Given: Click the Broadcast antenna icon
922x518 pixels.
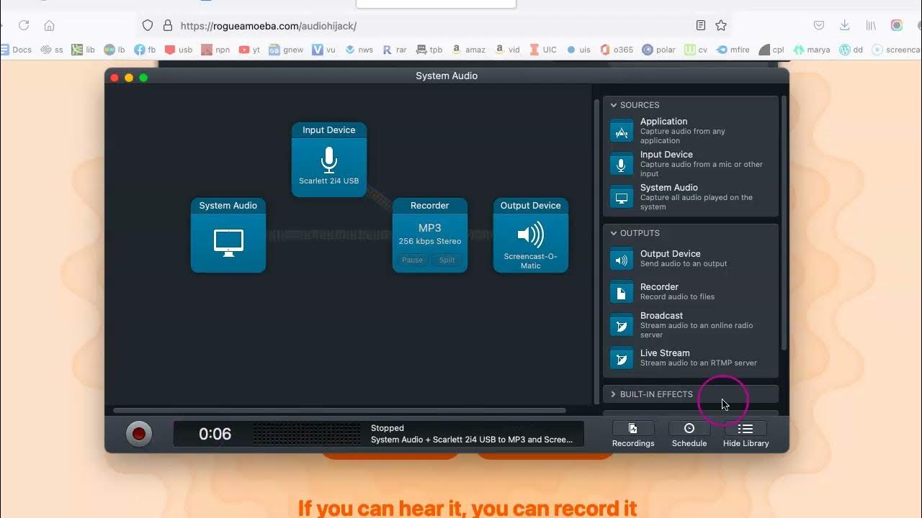Looking at the screenshot, I should (x=622, y=324).
